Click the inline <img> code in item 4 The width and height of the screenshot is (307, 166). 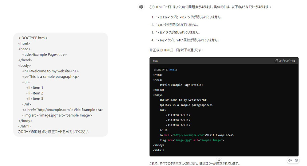tap(161, 40)
